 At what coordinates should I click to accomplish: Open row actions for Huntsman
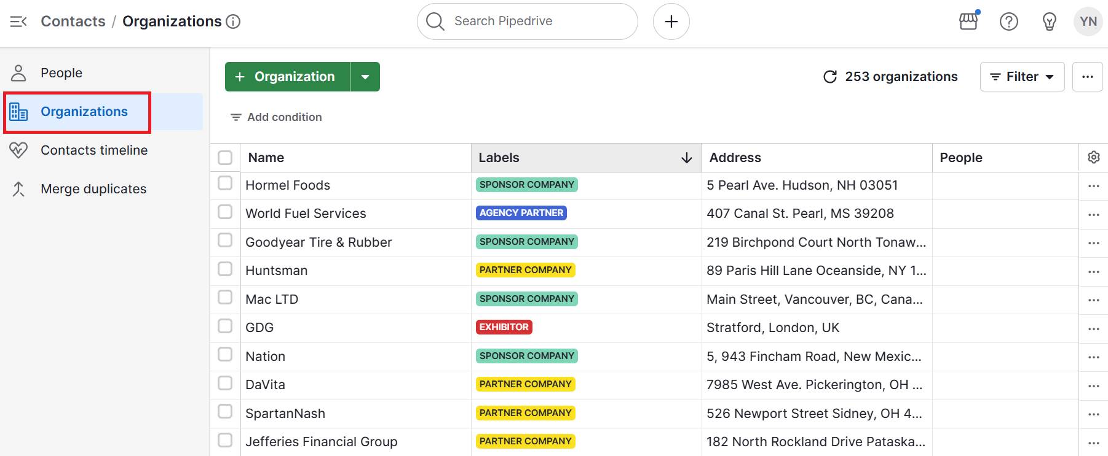click(x=1093, y=272)
